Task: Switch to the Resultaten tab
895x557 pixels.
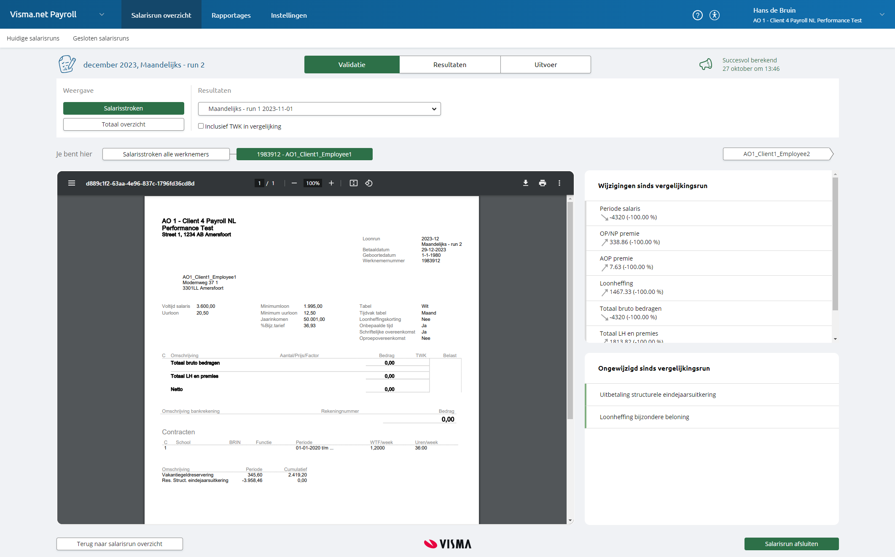Action: (x=449, y=64)
